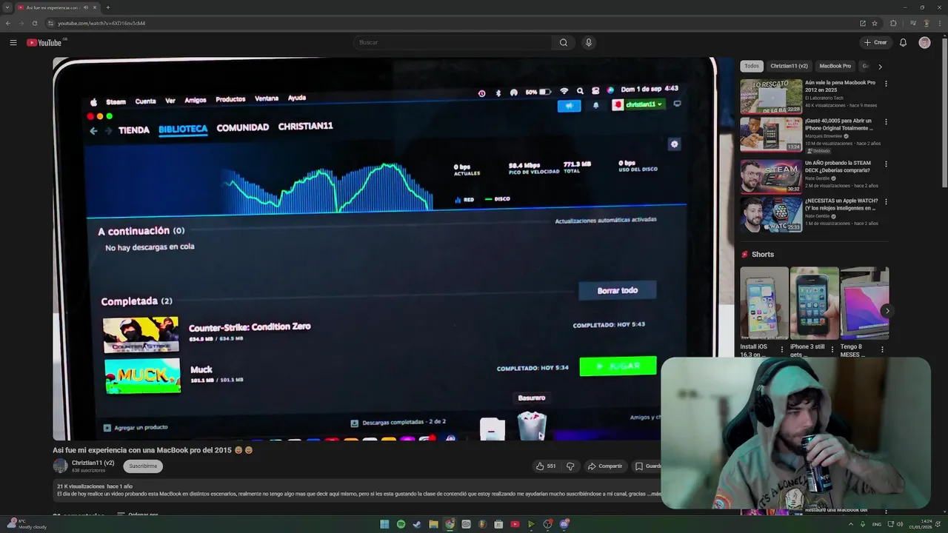
Task: Open the YouTube guide hamburger menu
Action: click(13, 42)
